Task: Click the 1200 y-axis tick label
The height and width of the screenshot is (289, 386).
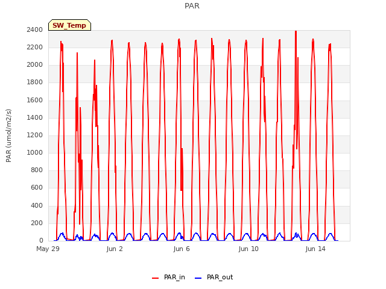Action: click(35, 135)
